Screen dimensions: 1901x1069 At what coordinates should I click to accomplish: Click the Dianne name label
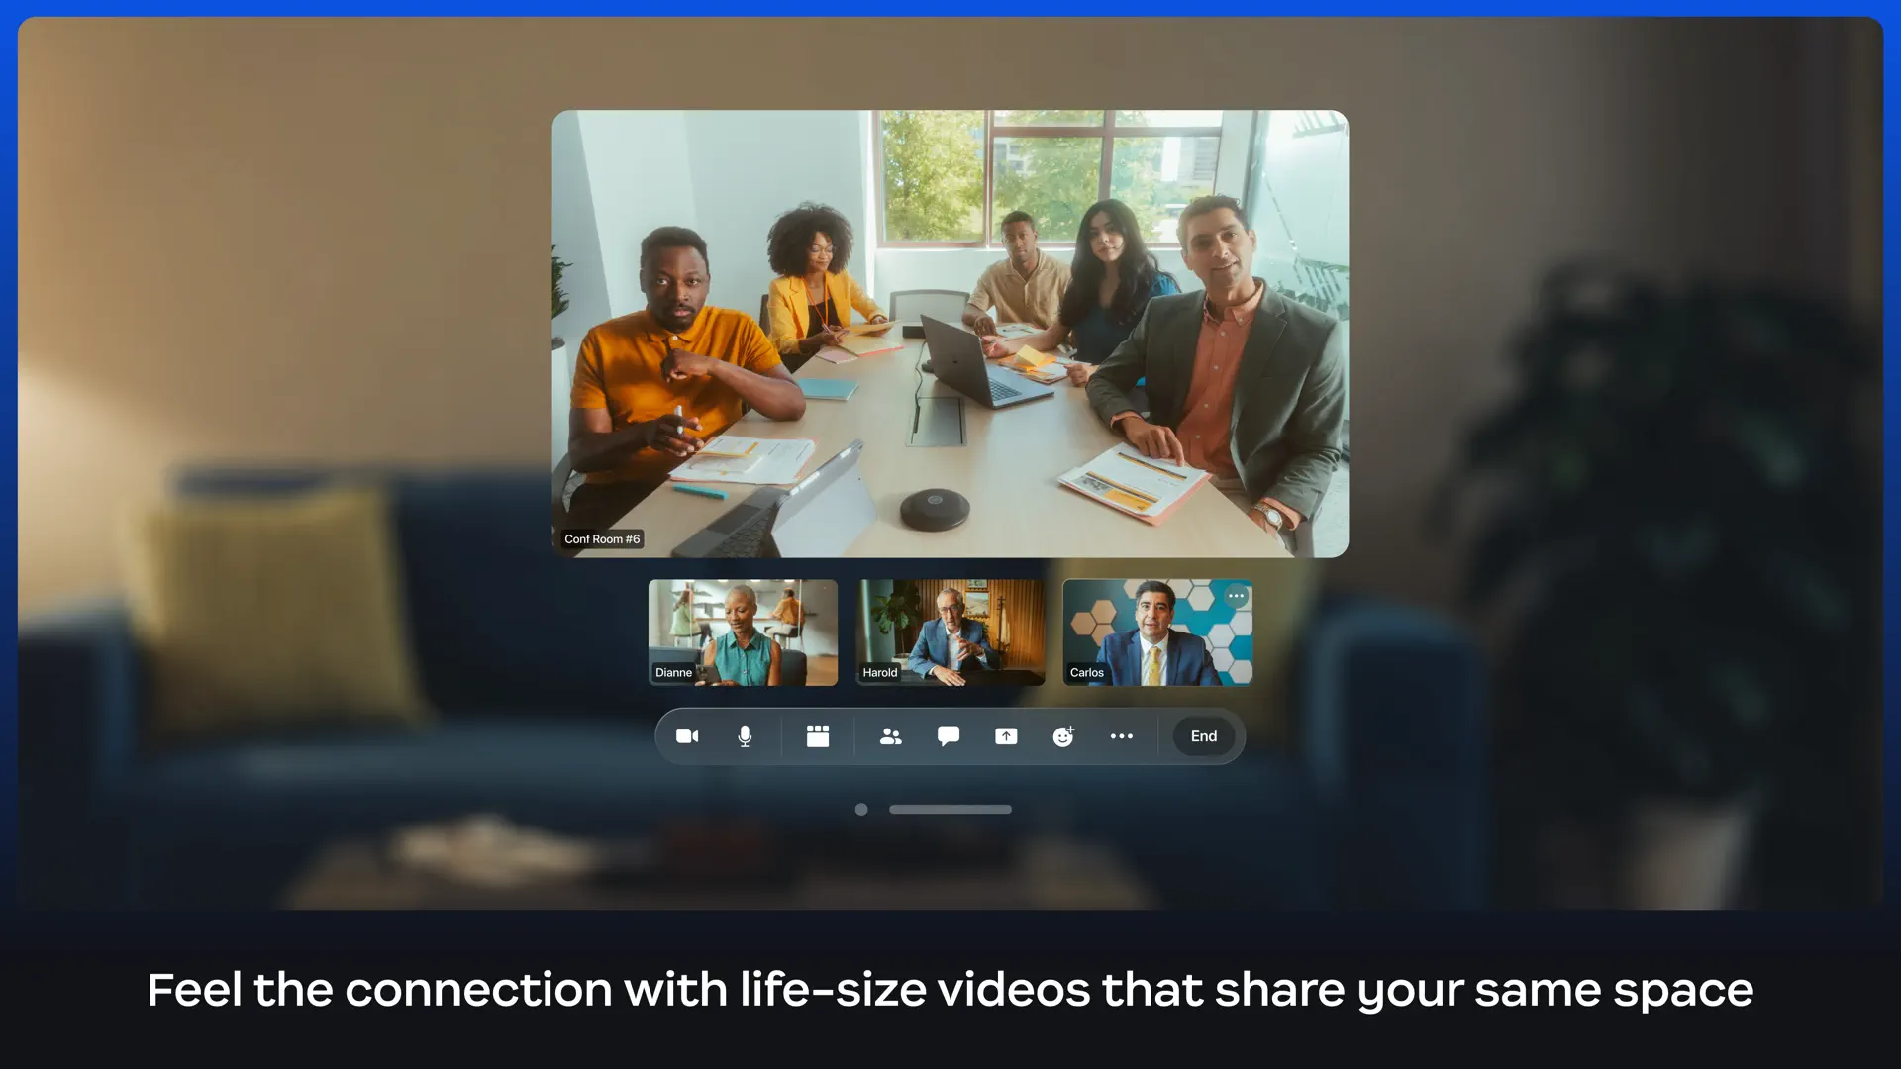click(673, 672)
